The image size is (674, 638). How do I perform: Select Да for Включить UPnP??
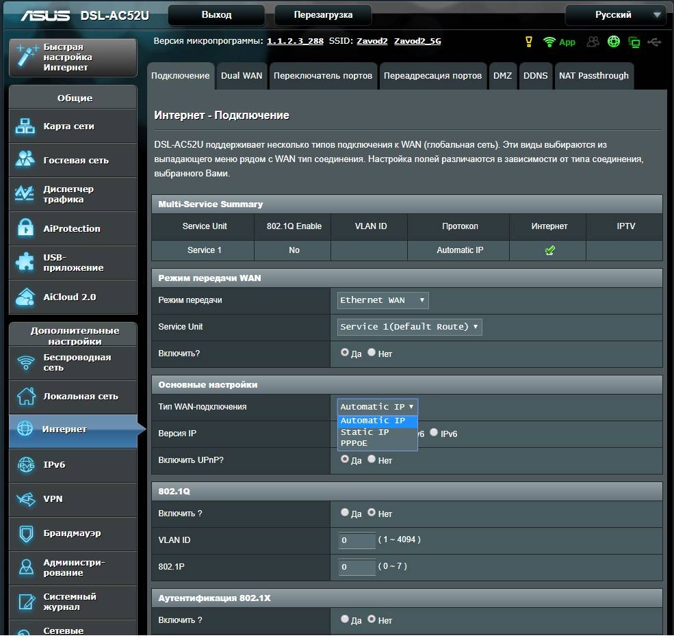coord(344,459)
